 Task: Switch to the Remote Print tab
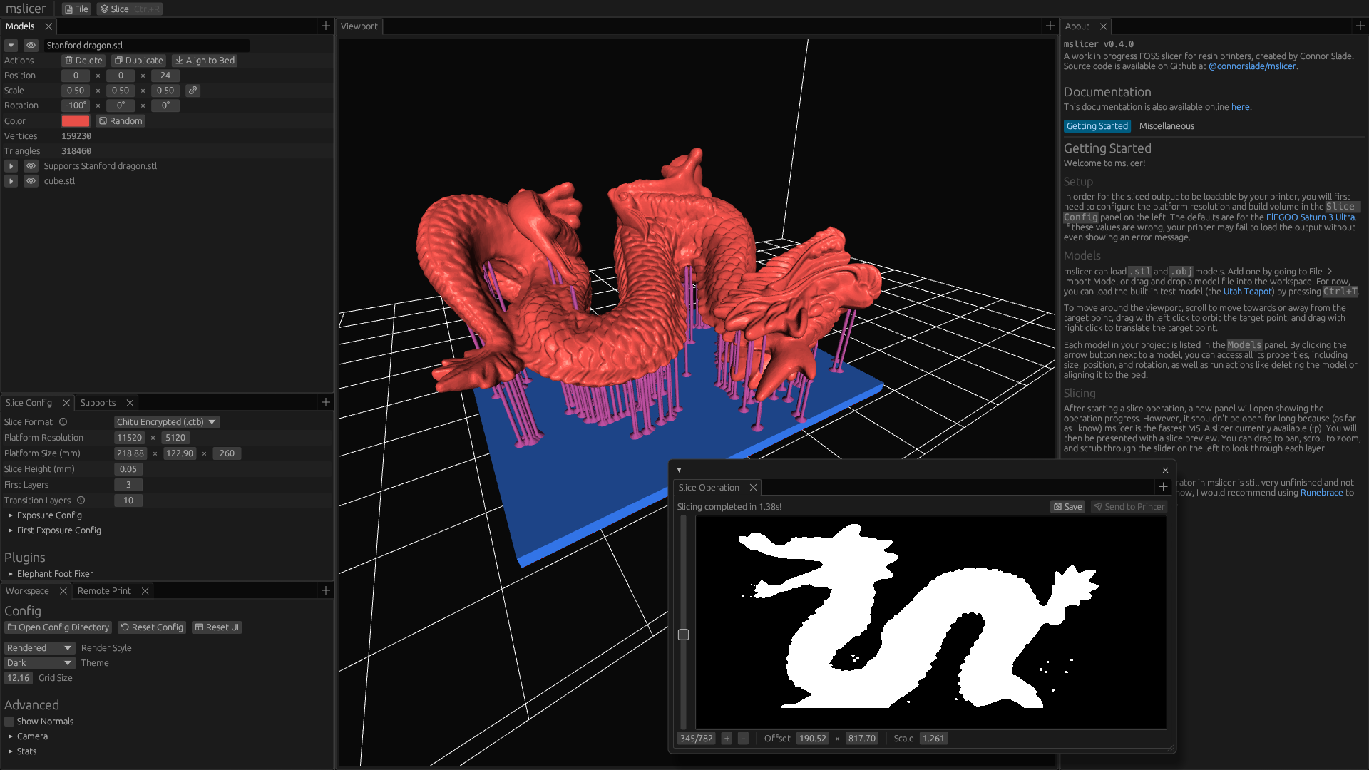point(104,591)
